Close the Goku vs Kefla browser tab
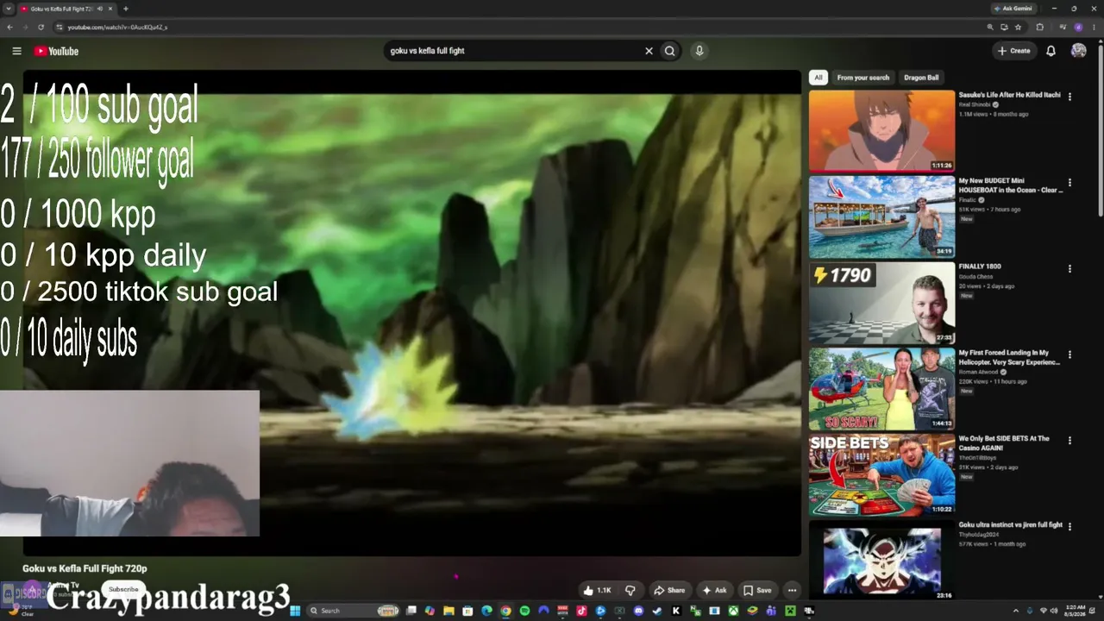Screen dimensions: 1104x621 click(x=110, y=9)
